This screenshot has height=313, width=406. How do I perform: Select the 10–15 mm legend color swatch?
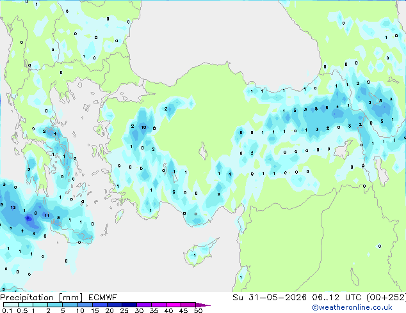coord(85,305)
